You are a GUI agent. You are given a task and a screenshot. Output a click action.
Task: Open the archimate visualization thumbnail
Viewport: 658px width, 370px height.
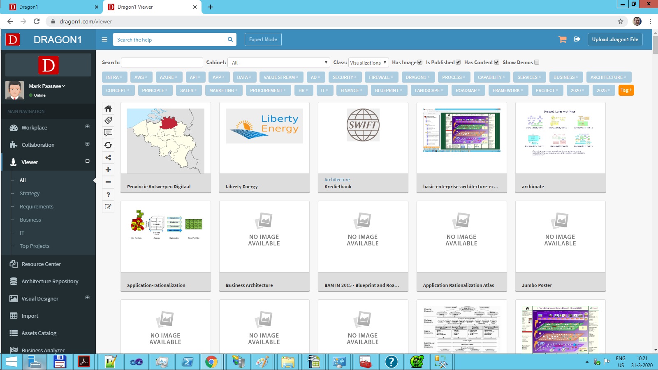click(x=561, y=132)
